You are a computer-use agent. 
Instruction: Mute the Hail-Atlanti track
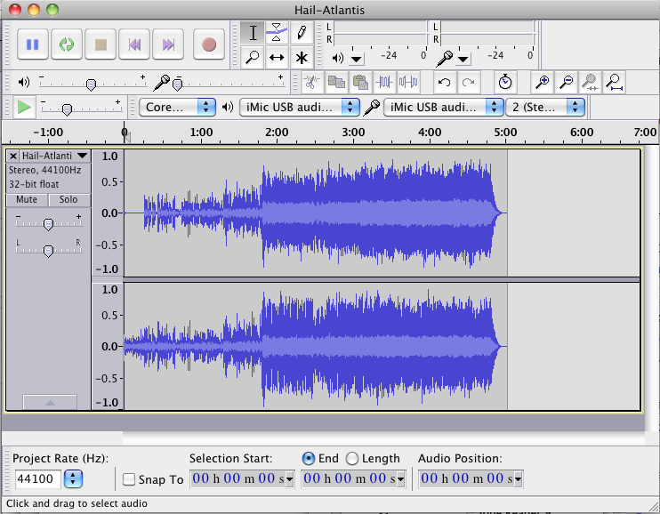tap(27, 199)
